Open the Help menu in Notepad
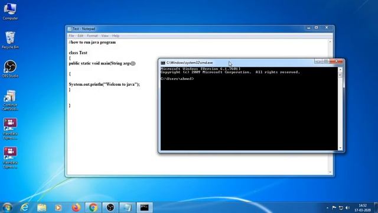The width and height of the screenshot is (378, 213). pyautogui.click(x=116, y=35)
